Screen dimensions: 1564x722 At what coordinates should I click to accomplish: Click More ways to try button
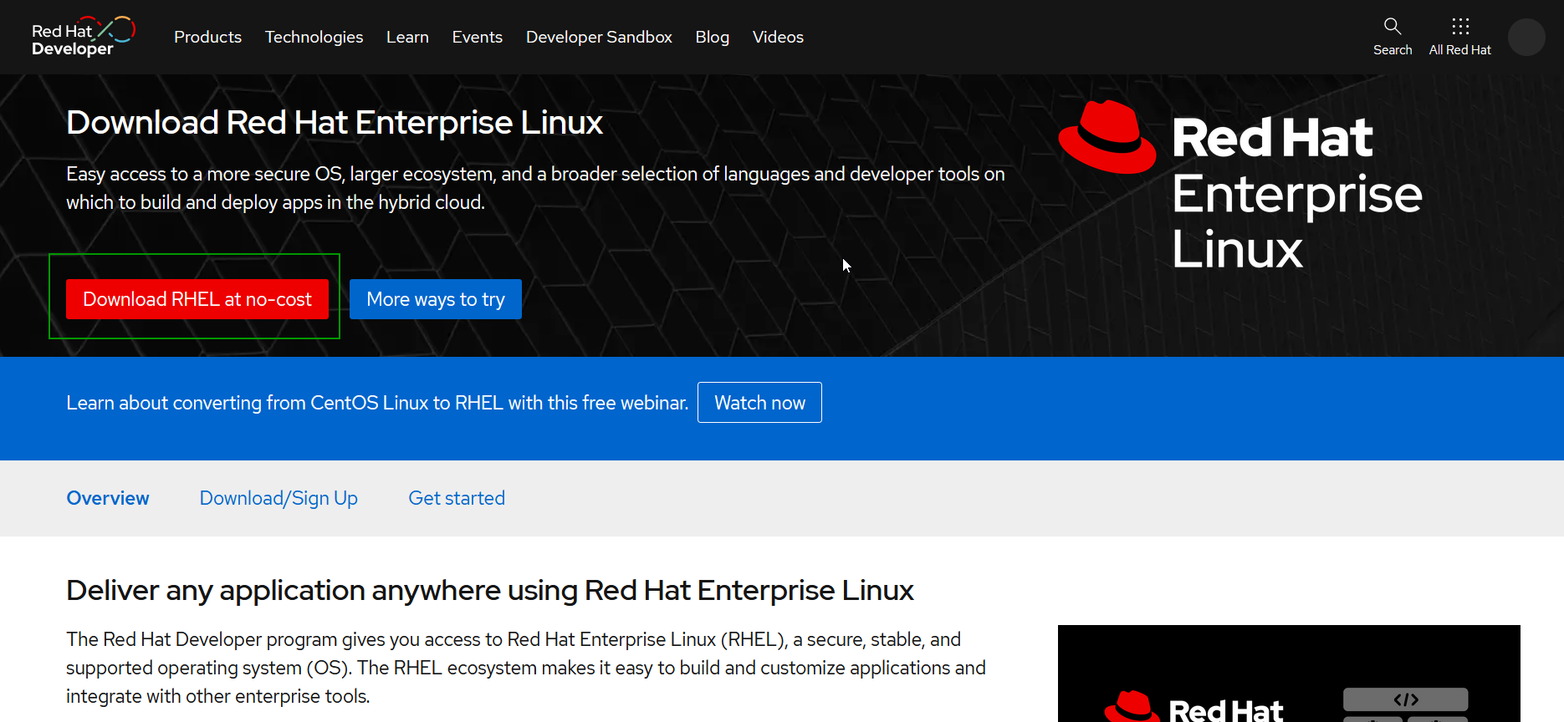coord(436,299)
